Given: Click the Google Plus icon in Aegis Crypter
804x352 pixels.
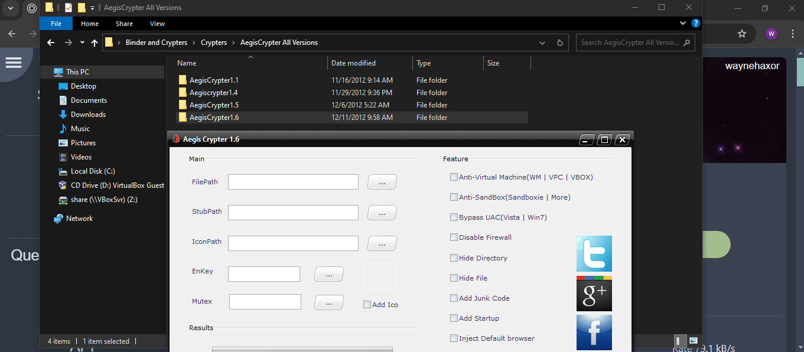Looking at the screenshot, I should click(x=594, y=294).
